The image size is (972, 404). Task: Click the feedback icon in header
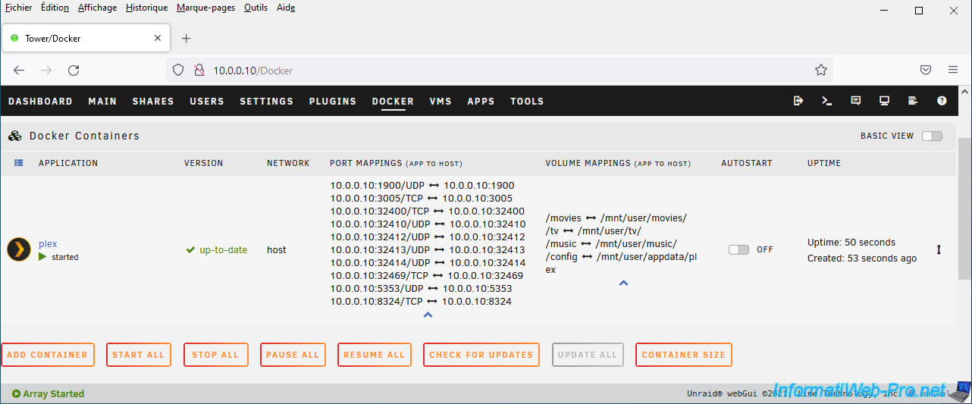coord(856,101)
